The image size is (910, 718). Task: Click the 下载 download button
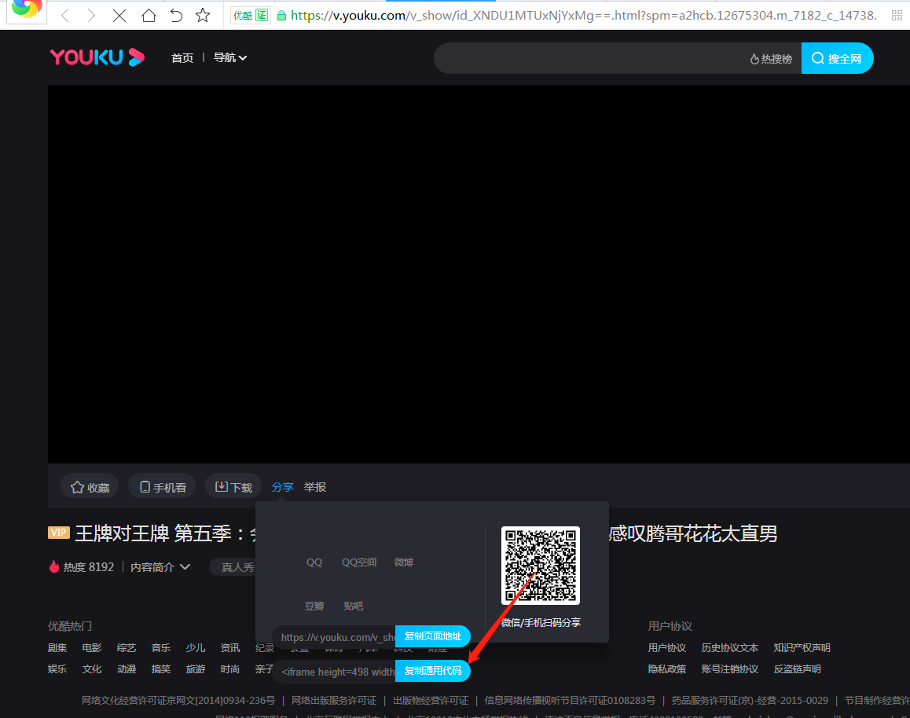pyautogui.click(x=233, y=487)
